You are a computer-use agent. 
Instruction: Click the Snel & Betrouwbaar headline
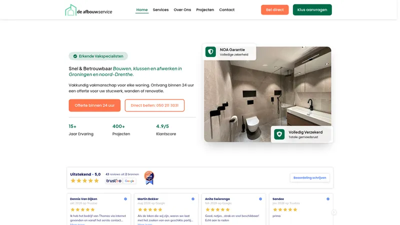125,71
